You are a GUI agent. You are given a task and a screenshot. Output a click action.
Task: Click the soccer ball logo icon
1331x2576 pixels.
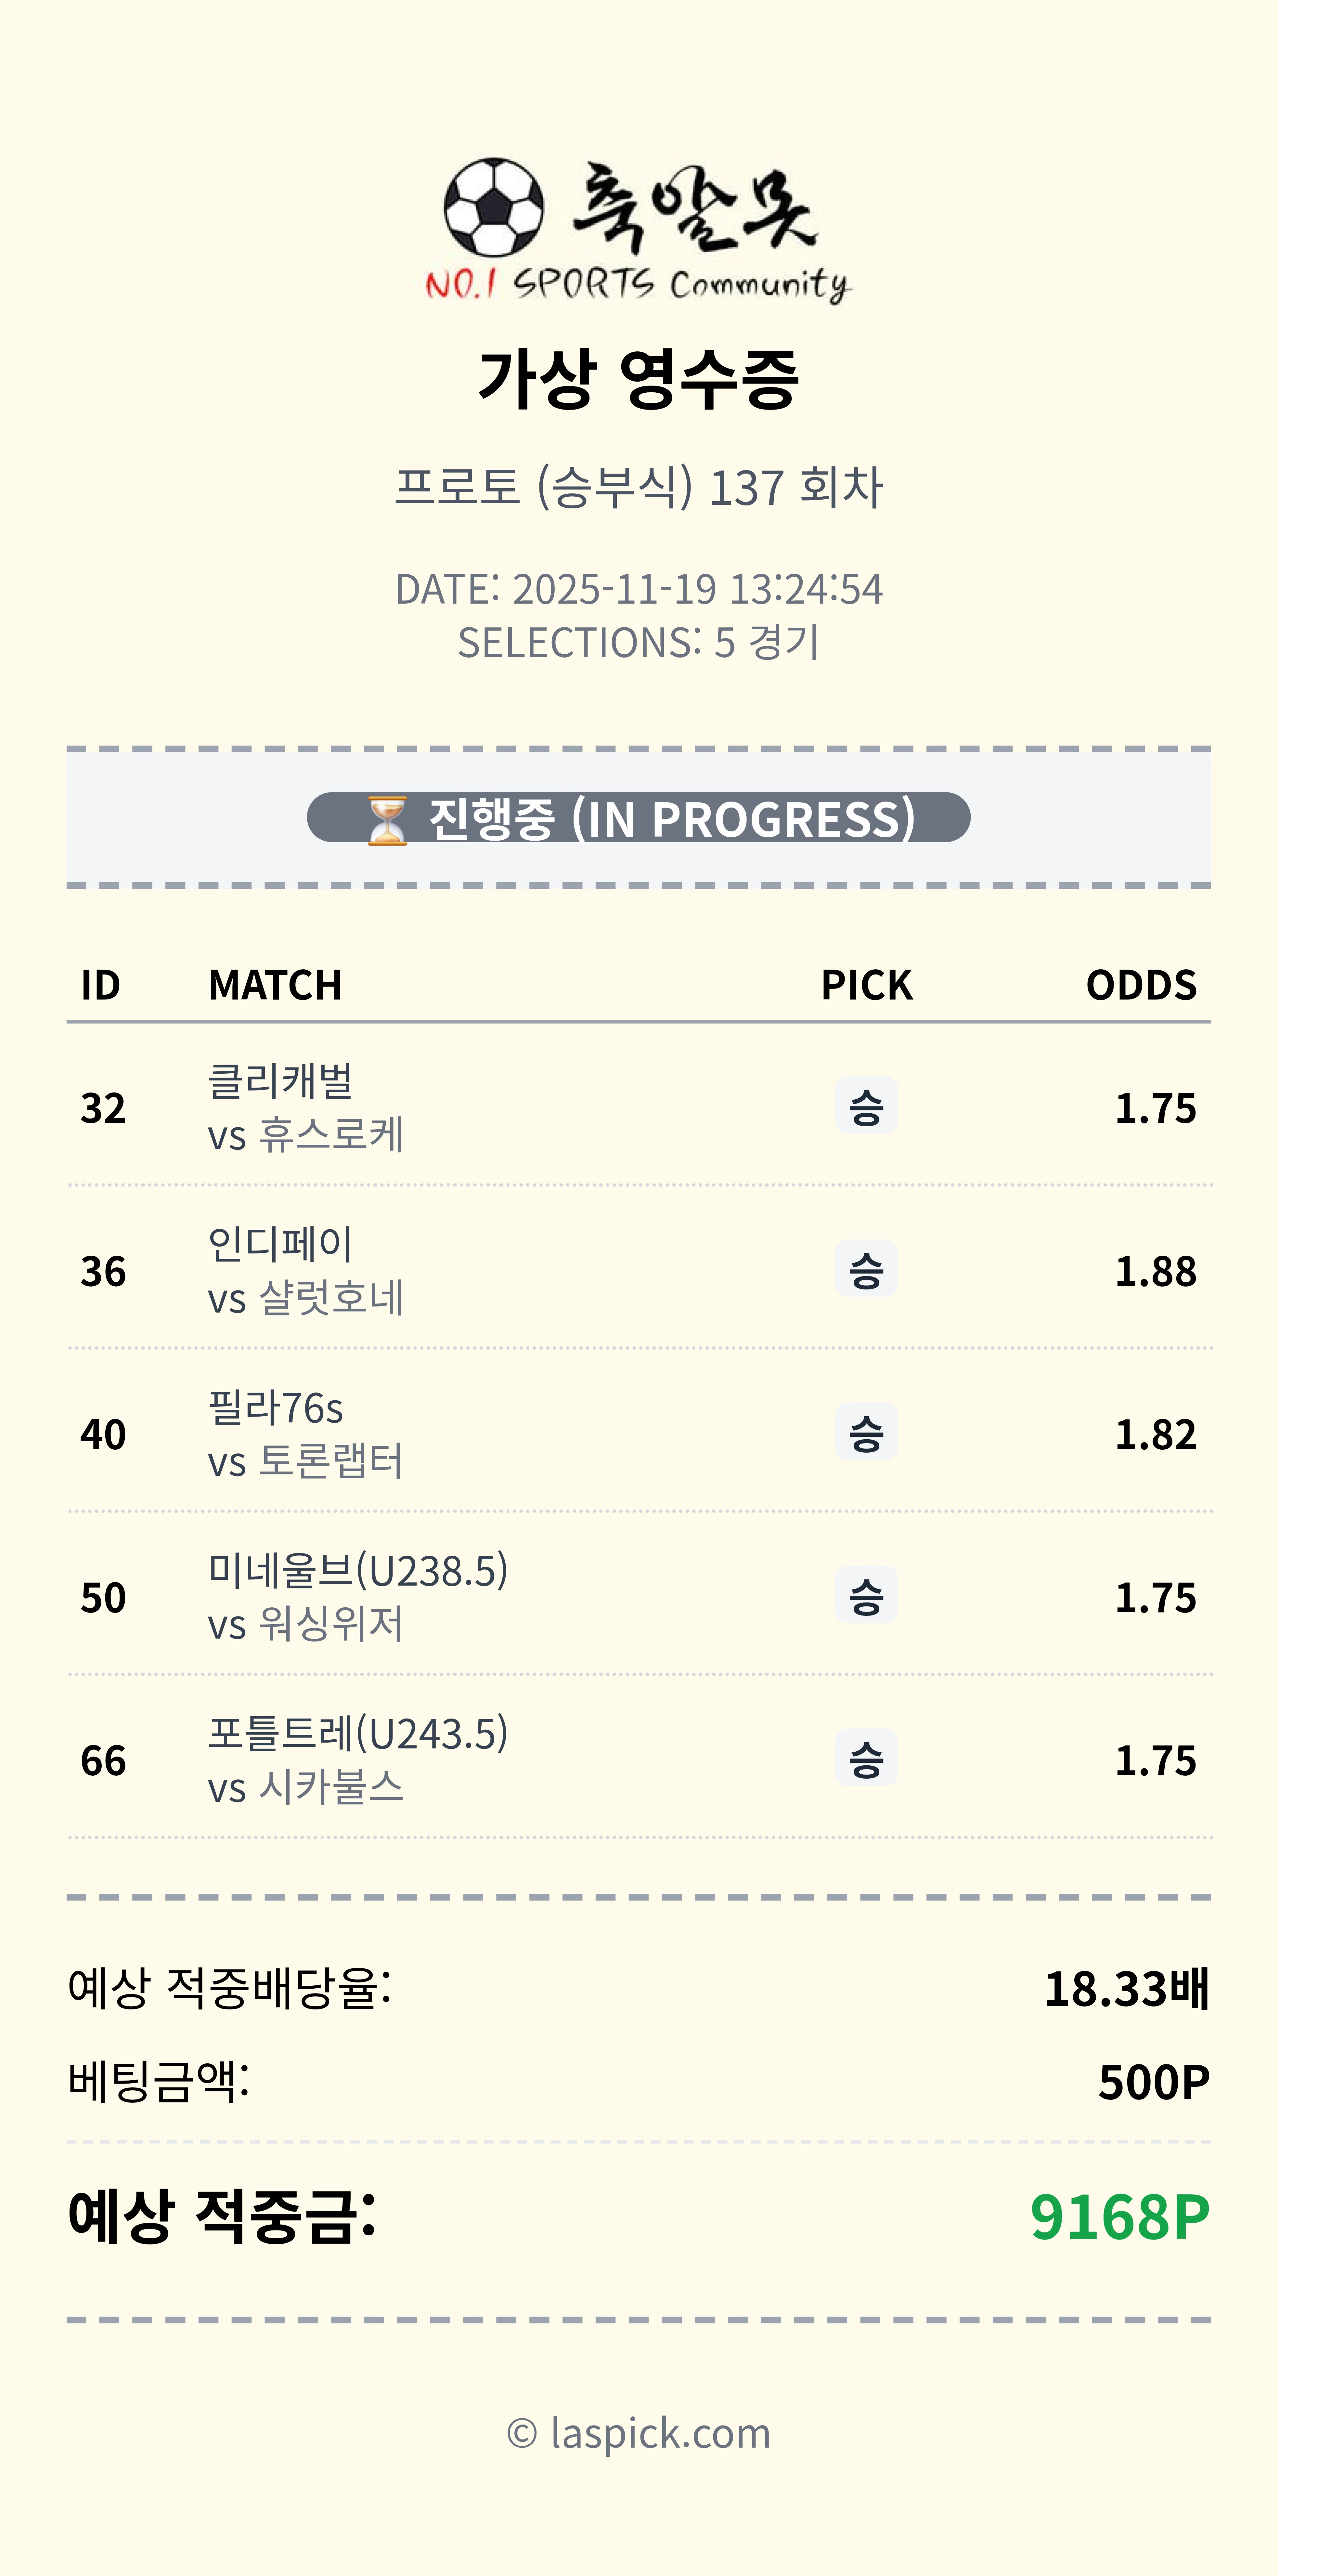[x=494, y=207]
